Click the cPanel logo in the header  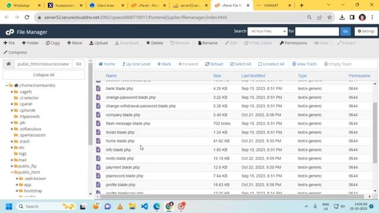point(9,32)
